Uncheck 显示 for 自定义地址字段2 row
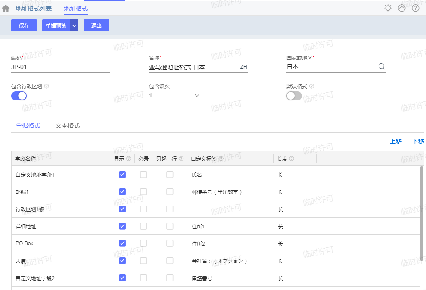Image resolution: width=426 pixels, height=290 pixels. coord(122,278)
